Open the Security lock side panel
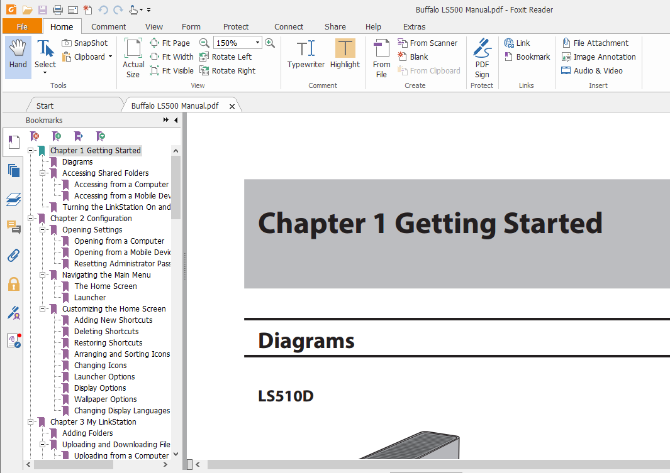 tap(13, 284)
